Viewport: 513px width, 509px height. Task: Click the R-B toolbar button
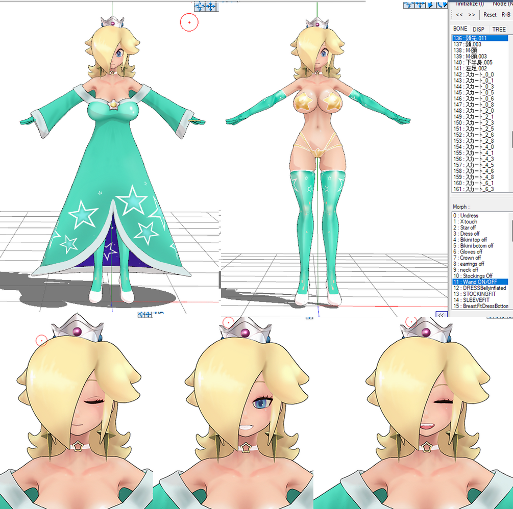click(x=506, y=15)
